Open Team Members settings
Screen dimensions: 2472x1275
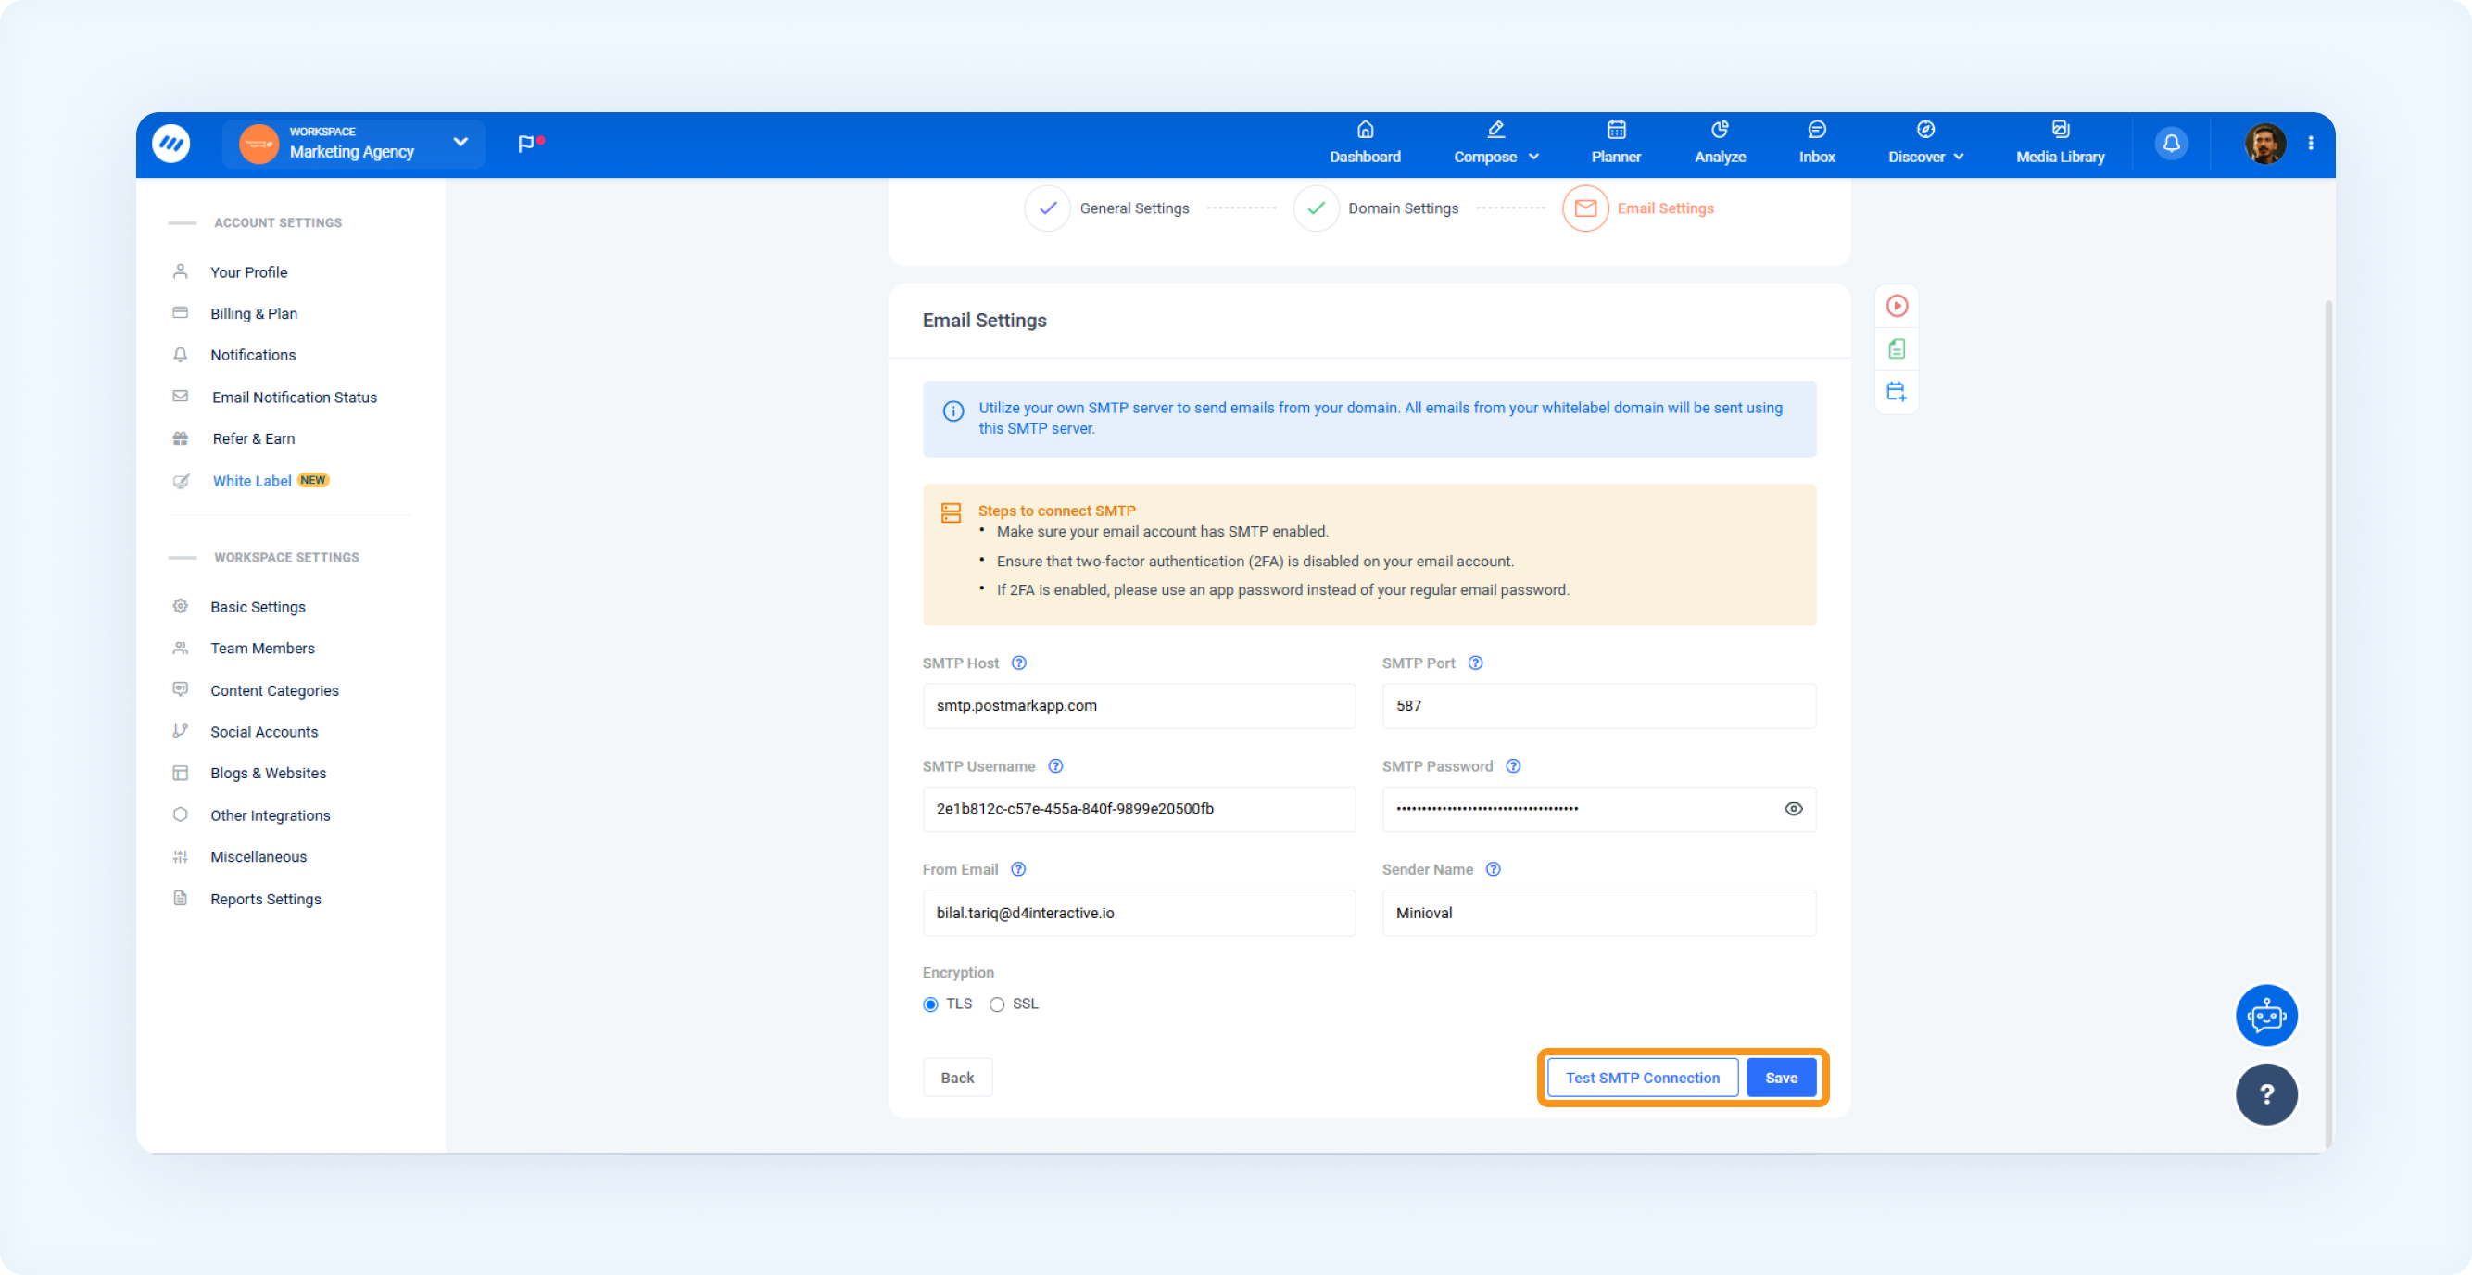[x=262, y=649]
